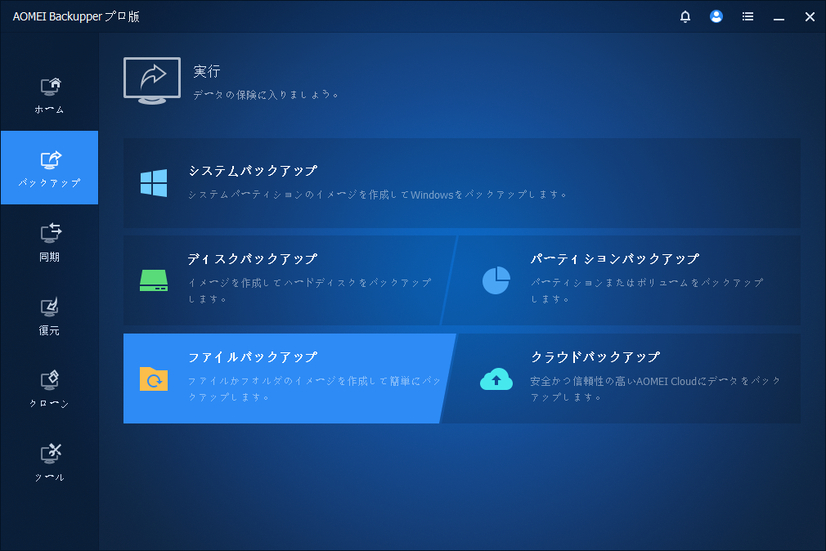Click the partition backup description about ボリューム

(647, 291)
